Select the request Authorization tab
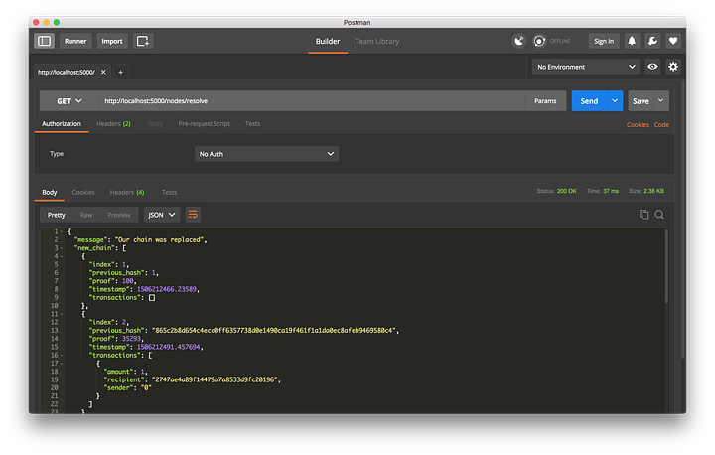This screenshot has height=455, width=715. pyautogui.click(x=62, y=123)
